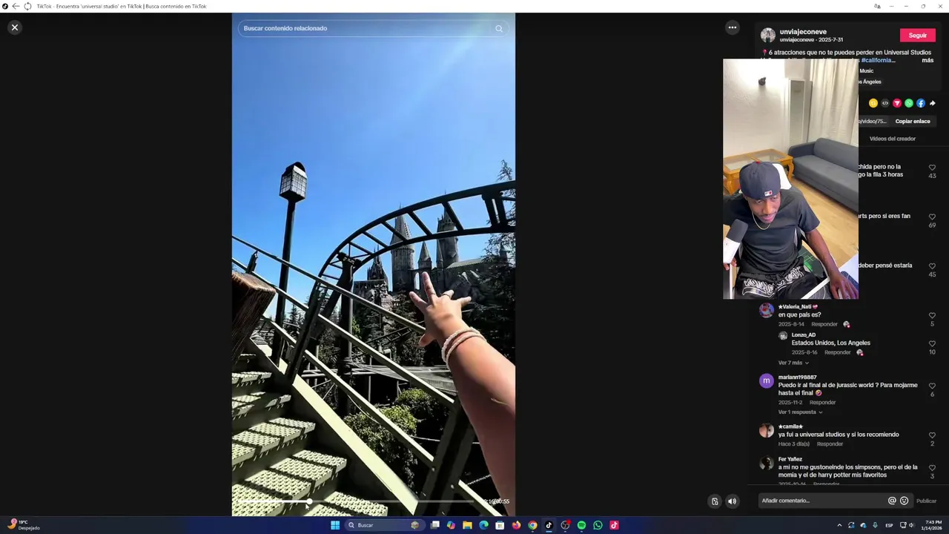
Task: Reply to Lonzo_AD's comment
Action: click(838, 352)
